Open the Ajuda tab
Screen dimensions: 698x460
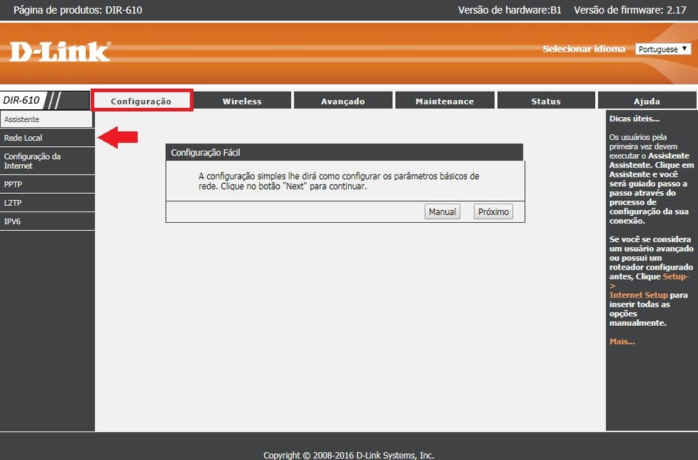pyautogui.click(x=647, y=101)
